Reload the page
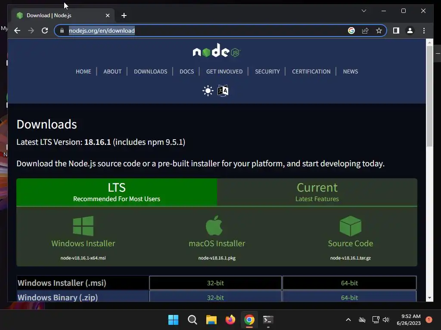The width and height of the screenshot is (441, 330). [x=45, y=31]
